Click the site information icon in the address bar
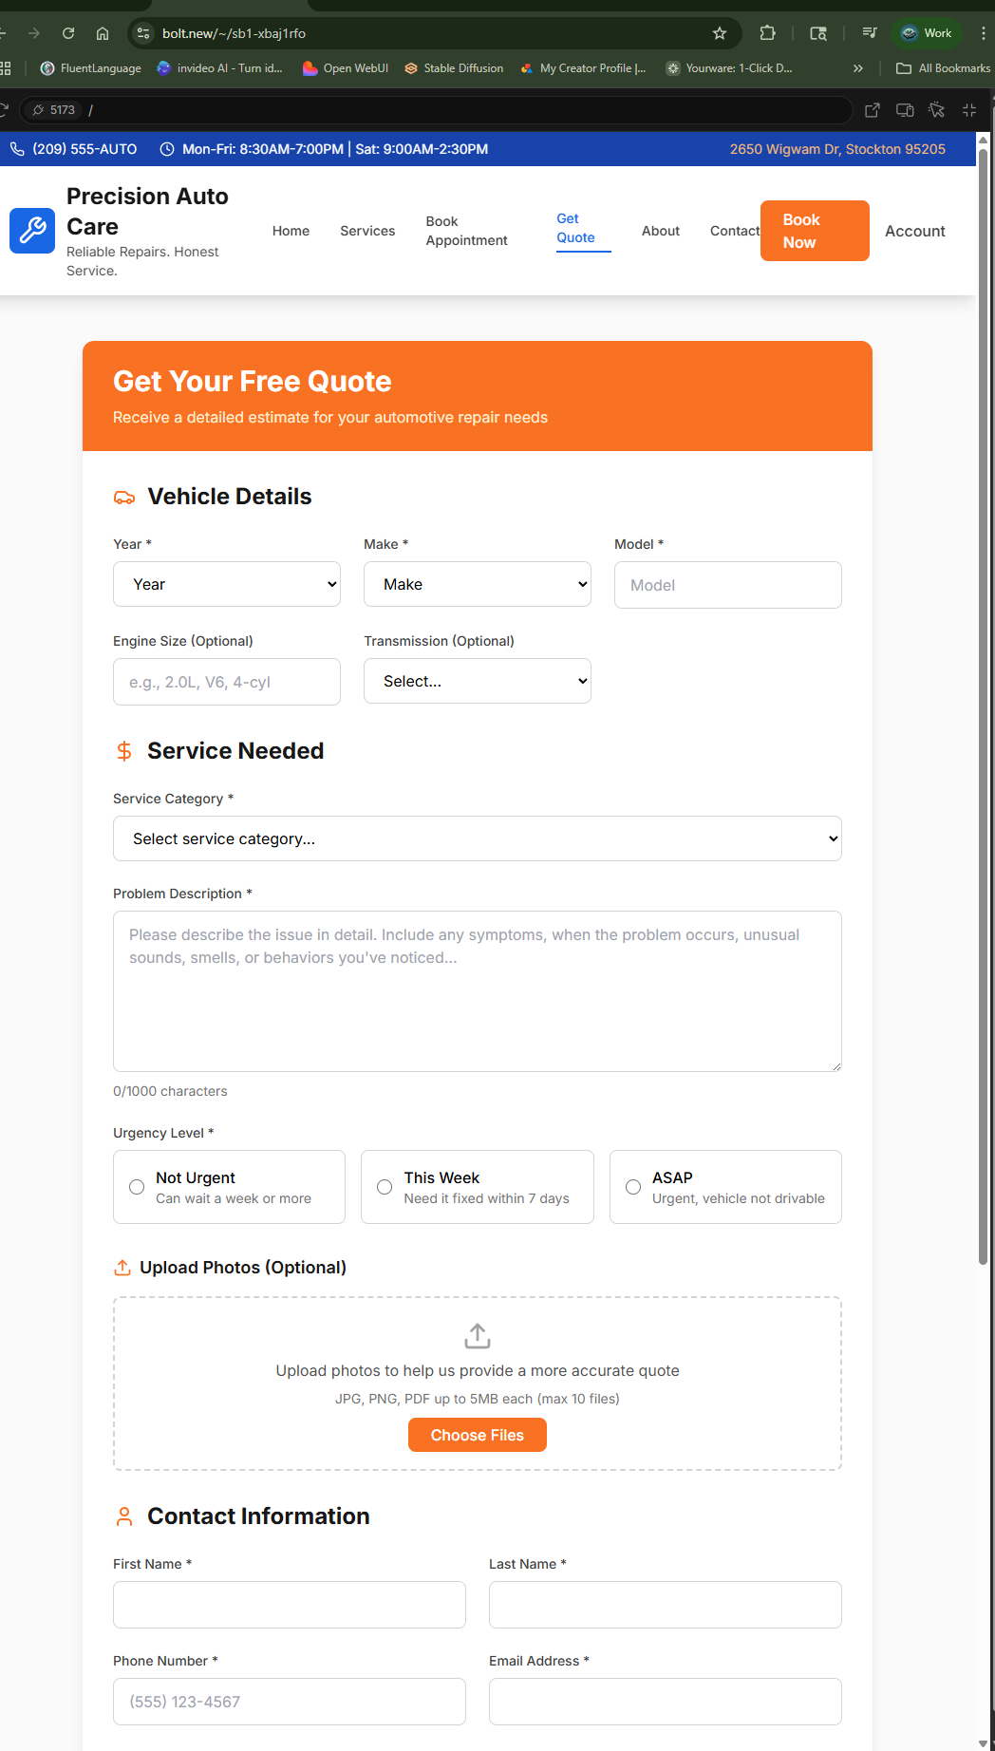995x1751 pixels. (143, 33)
